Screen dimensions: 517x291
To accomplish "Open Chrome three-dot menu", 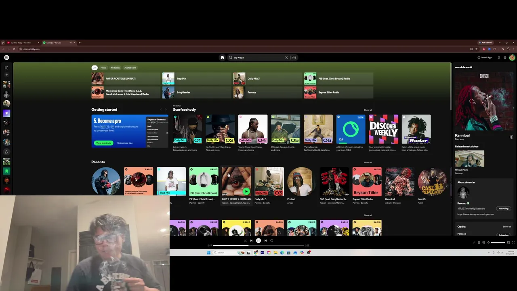I will coord(514,49).
